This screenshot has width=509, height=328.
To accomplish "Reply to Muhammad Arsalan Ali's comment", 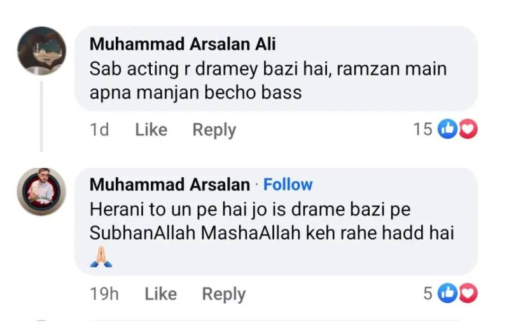I will click(x=214, y=130).
